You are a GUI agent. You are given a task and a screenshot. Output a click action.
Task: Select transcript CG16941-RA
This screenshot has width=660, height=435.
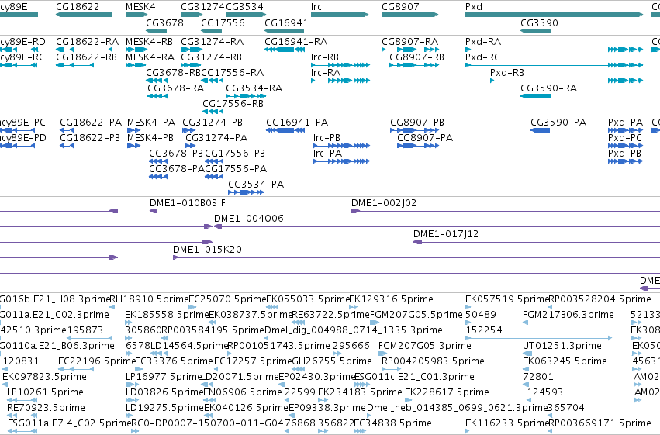point(296,42)
